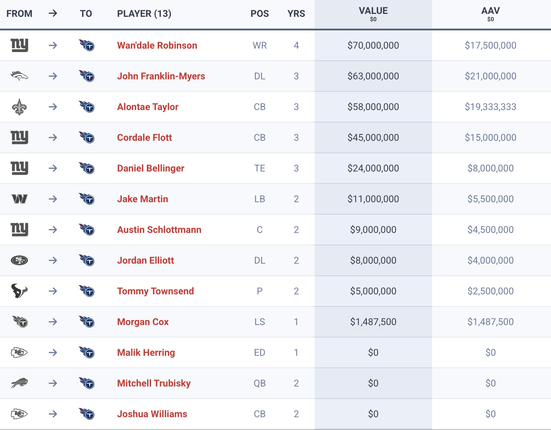Open Wan'dale Robinson's player page
The image size is (551, 430).
point(157,45)
